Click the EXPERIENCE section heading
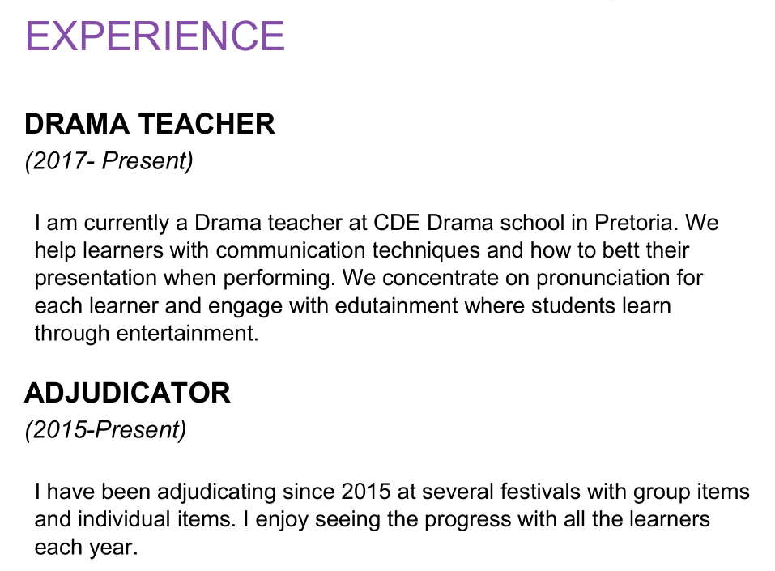 tap(155, 36)
